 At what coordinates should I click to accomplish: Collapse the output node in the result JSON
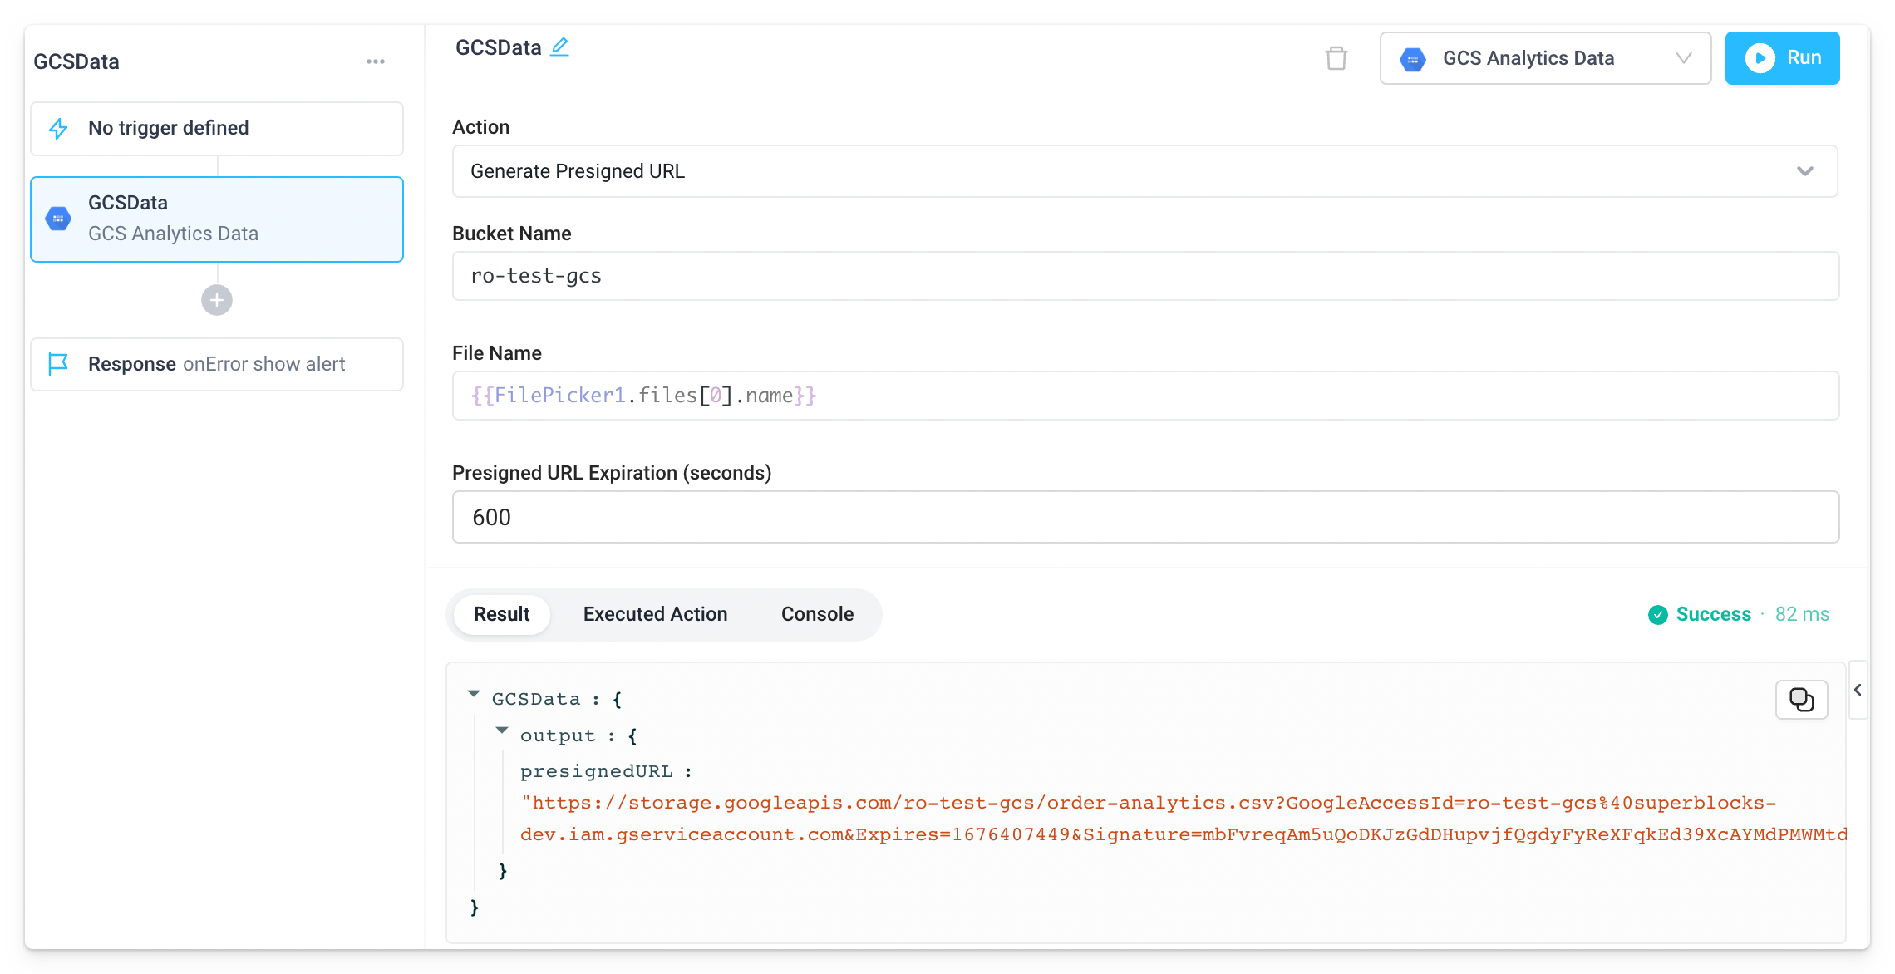point(502,730)
